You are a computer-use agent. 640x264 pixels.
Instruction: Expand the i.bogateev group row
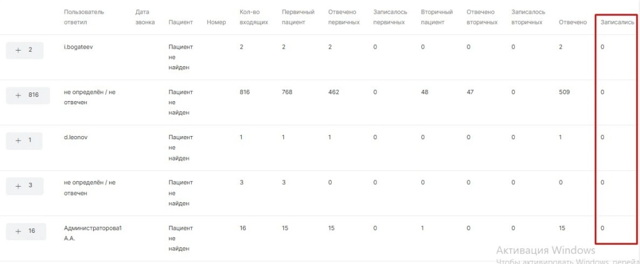tap(24, 50)
